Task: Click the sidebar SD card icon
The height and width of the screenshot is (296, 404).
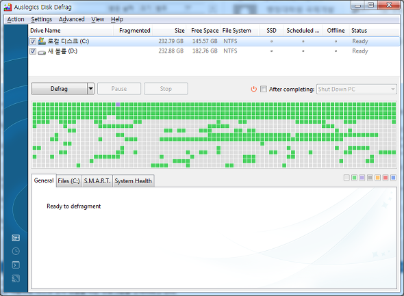Action: (x=16, y=278)
